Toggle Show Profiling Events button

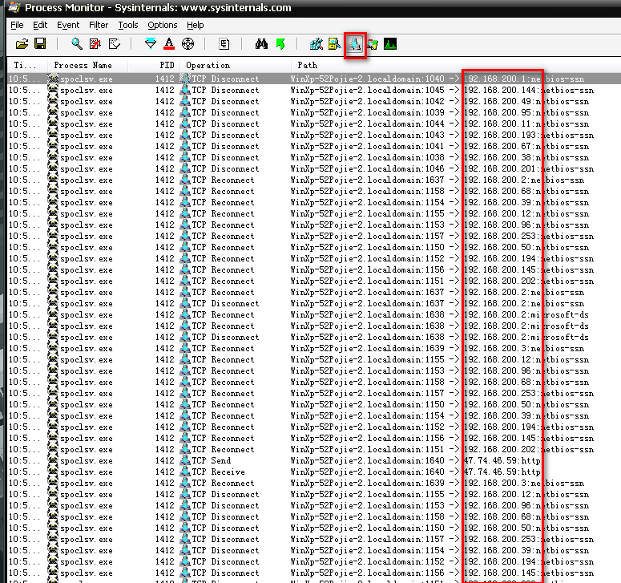point(390,43)
